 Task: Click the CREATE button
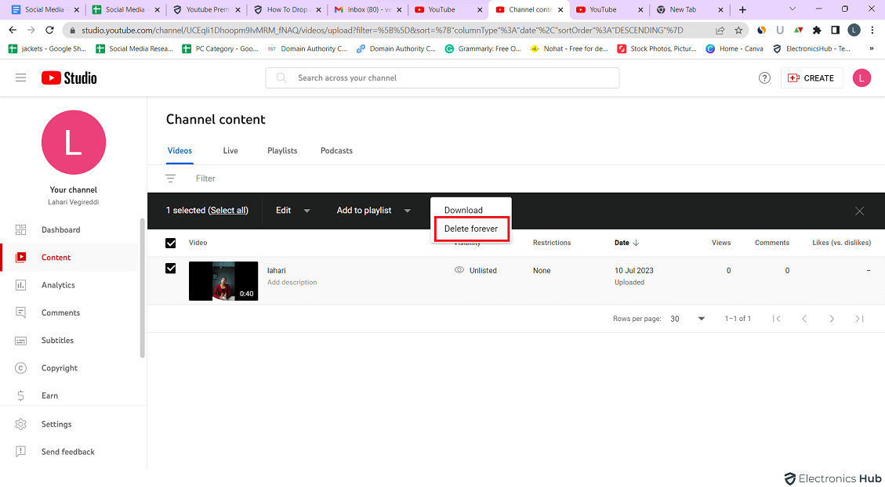pyautogui.click(x=811, y=78)
